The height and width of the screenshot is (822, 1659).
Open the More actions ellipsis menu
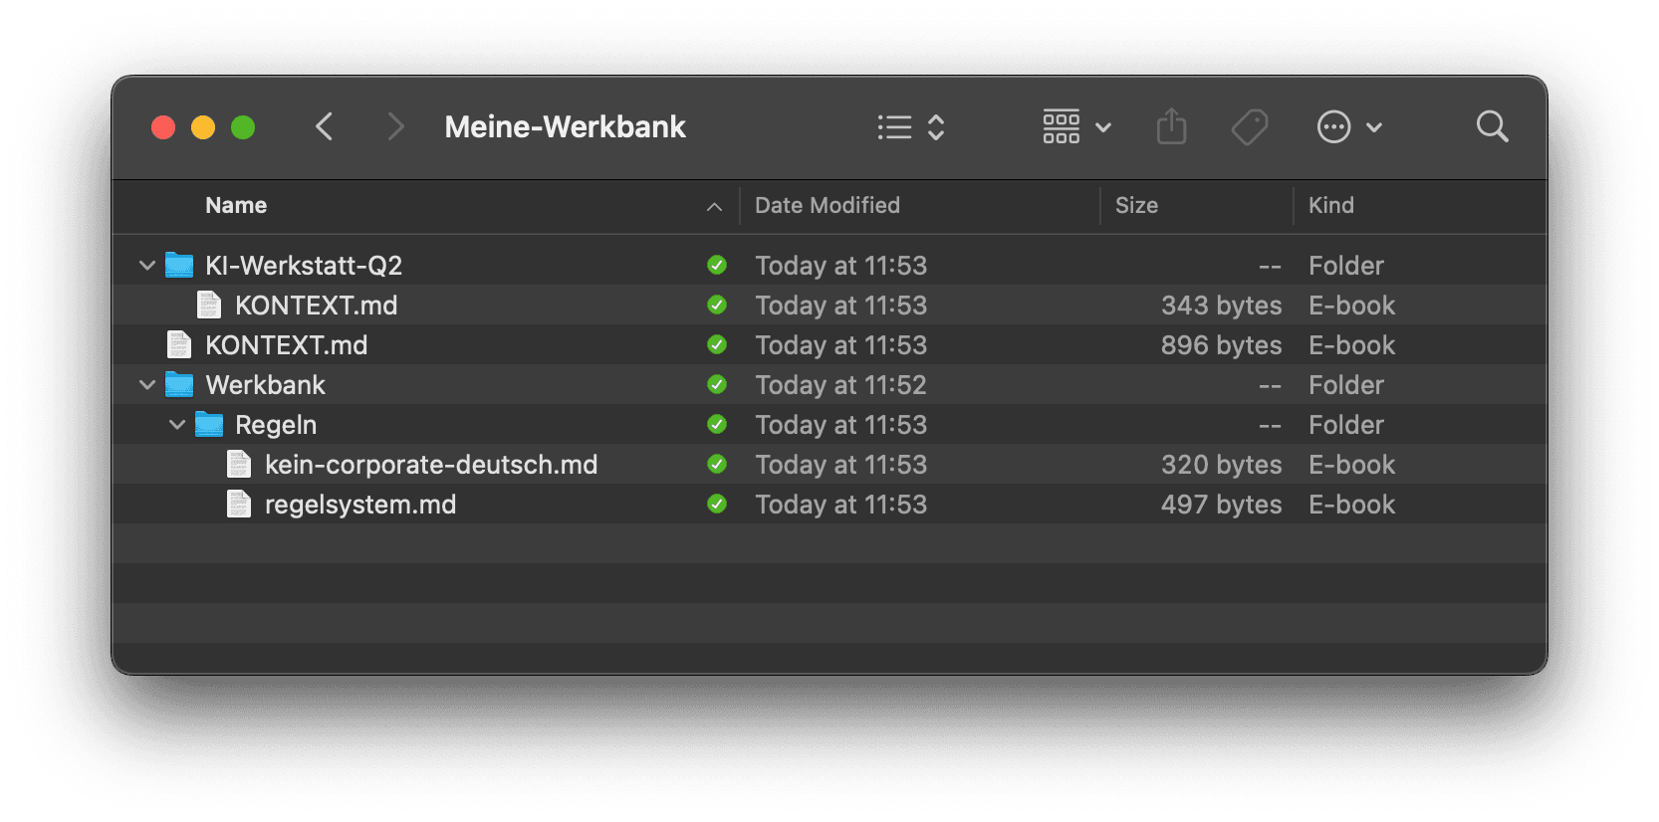[x=1349, y=126]
